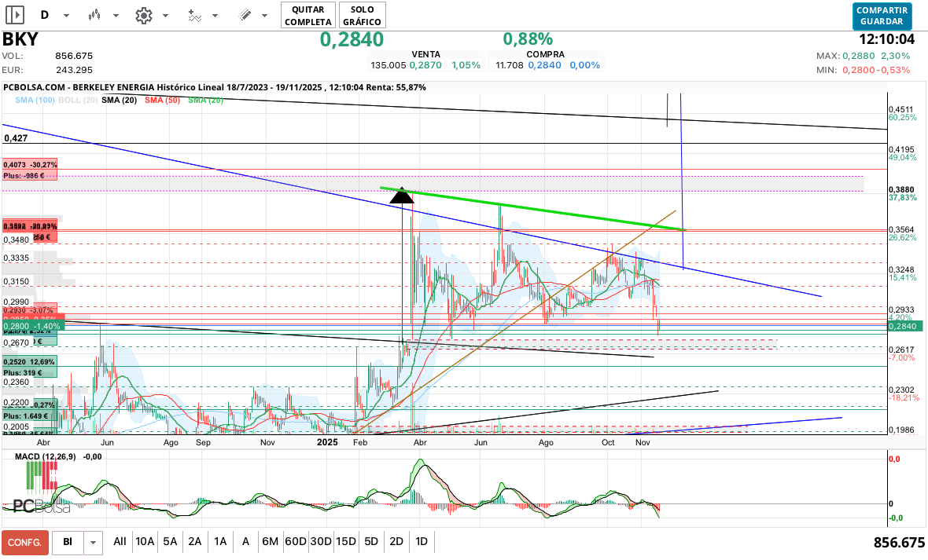Click the add indicator line icon
The height and width of the screenshot is (560, 928).
[x=194, y=15]
